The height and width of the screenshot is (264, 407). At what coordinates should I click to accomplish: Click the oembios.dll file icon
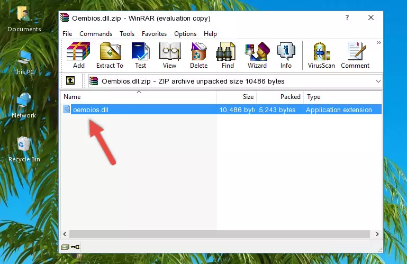67,110
